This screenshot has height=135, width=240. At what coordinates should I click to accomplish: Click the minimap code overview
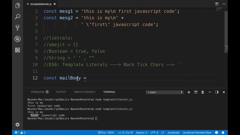click(219, 9)
